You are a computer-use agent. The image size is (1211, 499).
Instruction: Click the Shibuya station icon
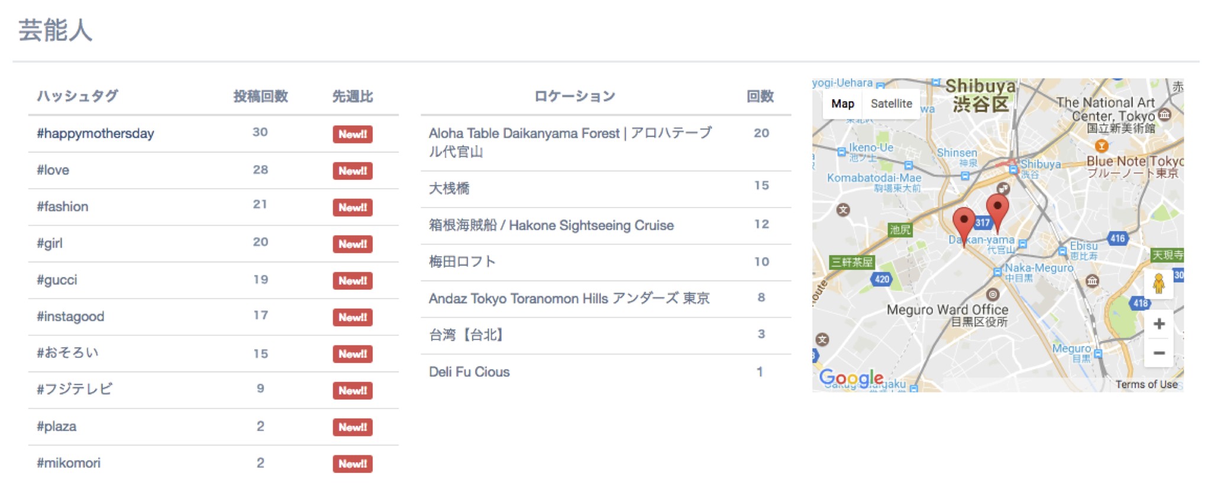point(1013,170)
